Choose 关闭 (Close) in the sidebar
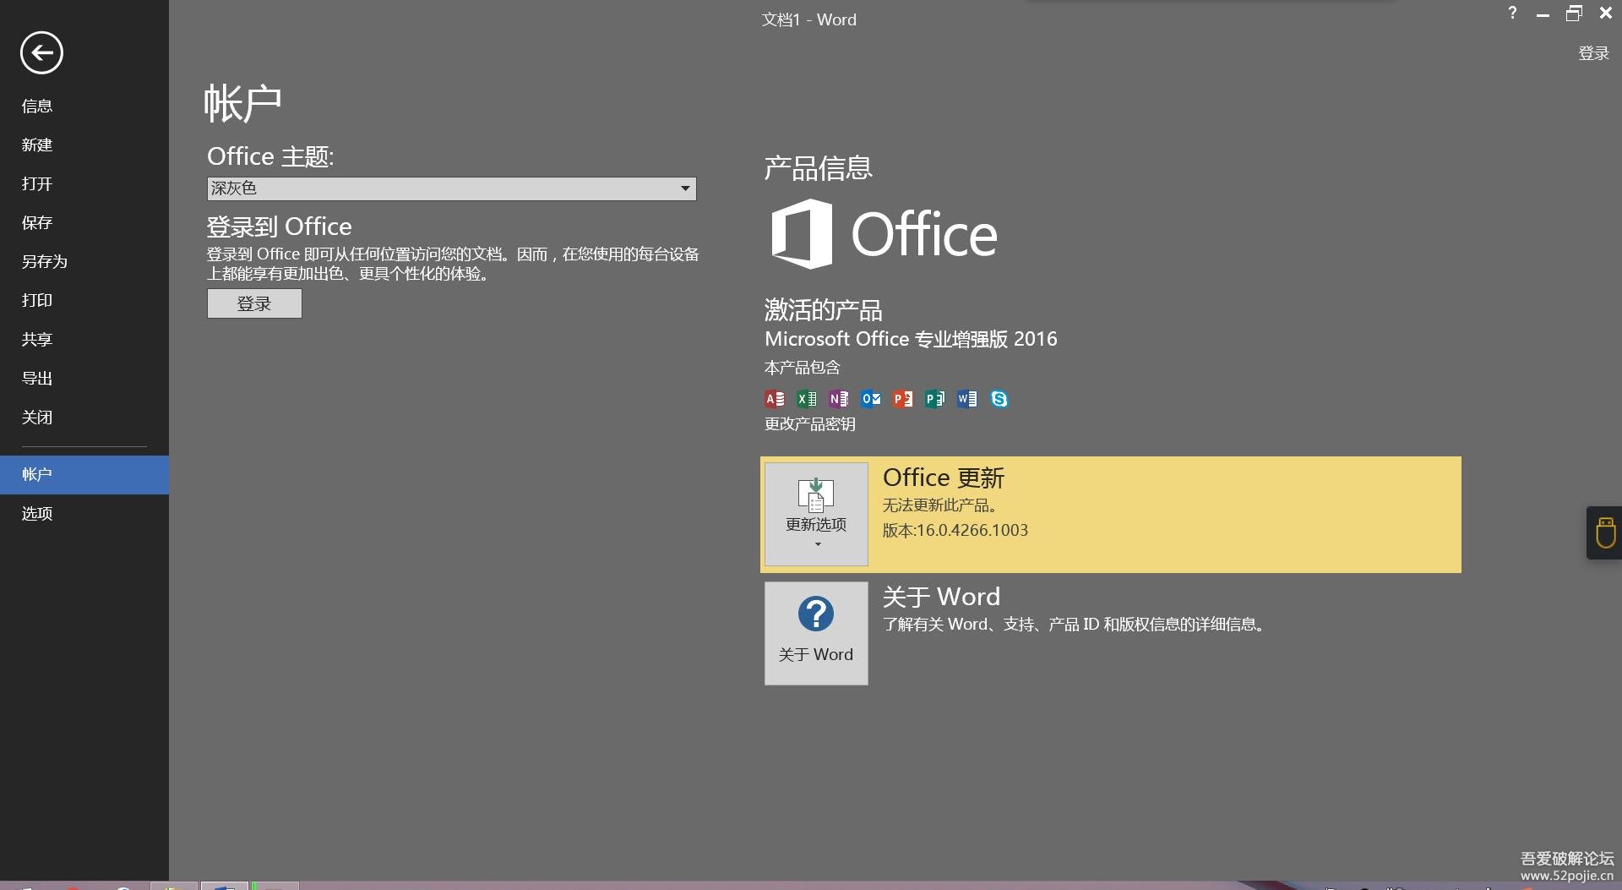Image resolution: width=1622 pixels, height=890 pixels. click(84, 417)
